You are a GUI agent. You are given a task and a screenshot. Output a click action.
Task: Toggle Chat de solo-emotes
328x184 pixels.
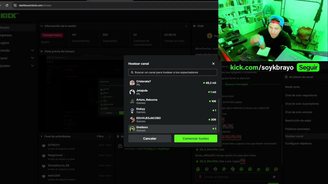pyautogui.click(x=299, y=112)
